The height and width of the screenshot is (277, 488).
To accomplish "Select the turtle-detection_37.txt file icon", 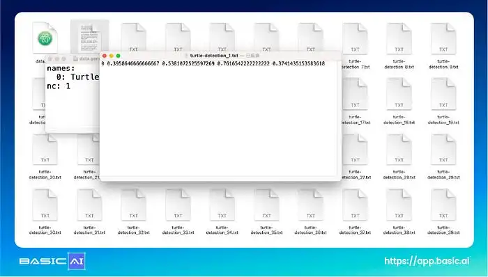I will tap(355, 205).
